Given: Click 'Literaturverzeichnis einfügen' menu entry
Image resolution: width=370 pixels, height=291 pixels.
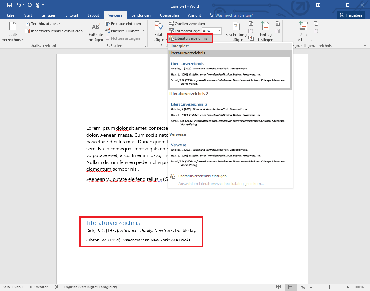Looking at the screenshot, I should (x=230, y=176).
